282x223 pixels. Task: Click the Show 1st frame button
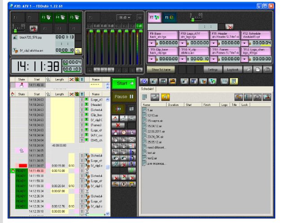pyautogui.click(x=161, y=70)
